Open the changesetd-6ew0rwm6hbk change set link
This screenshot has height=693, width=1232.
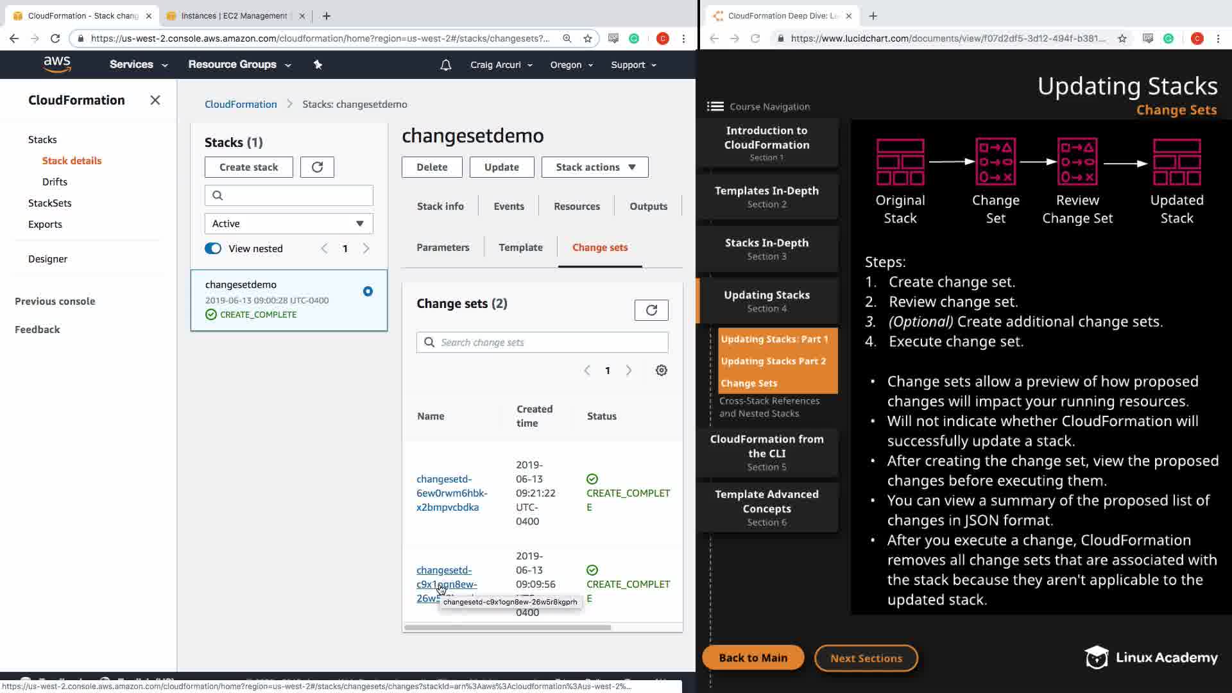point(451,493)
